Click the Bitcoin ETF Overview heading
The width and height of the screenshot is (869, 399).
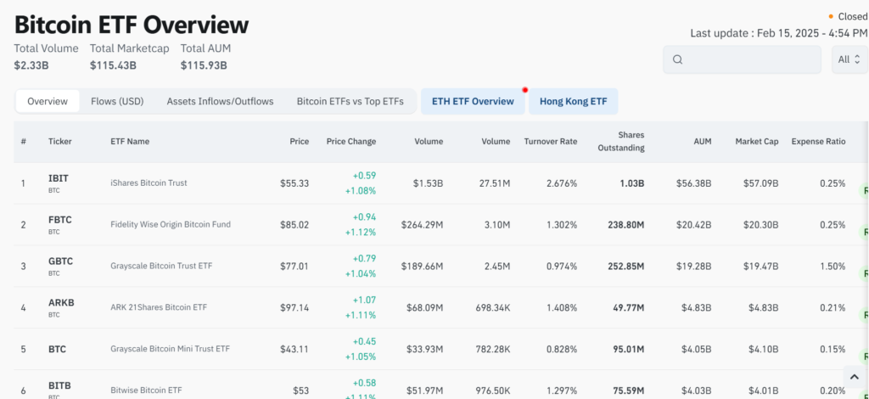pyautogui.click(x=132, y=25)
